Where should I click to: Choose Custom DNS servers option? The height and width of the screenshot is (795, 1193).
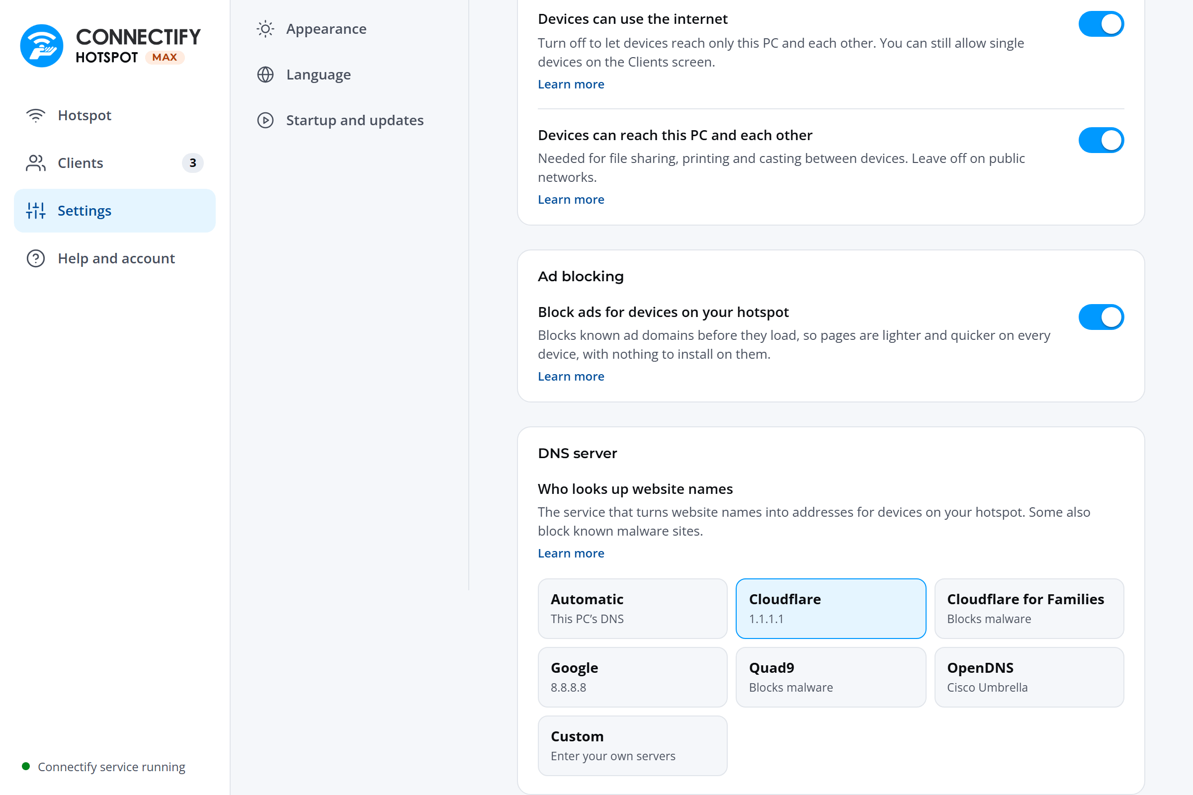pyautogui.click(x=632, y=745)
